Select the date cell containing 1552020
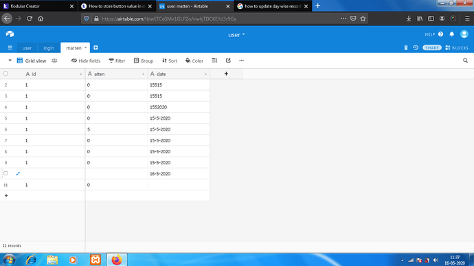 click(179, 107)
